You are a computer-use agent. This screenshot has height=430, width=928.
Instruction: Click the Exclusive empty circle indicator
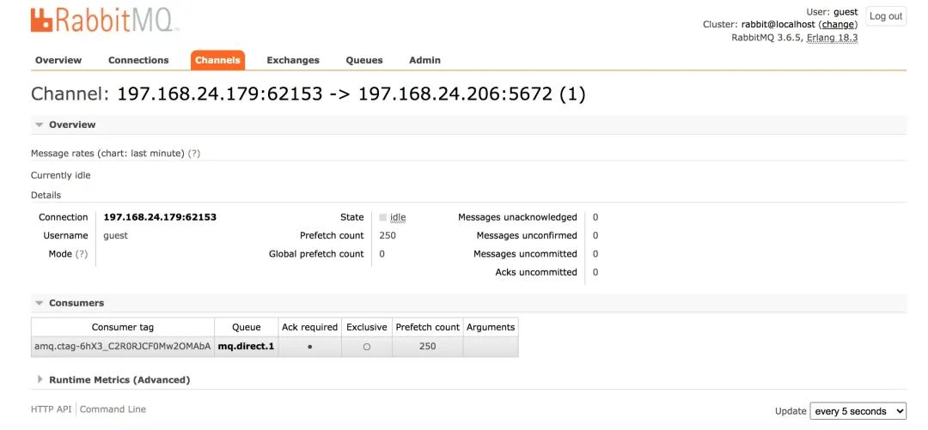(366, 347)
